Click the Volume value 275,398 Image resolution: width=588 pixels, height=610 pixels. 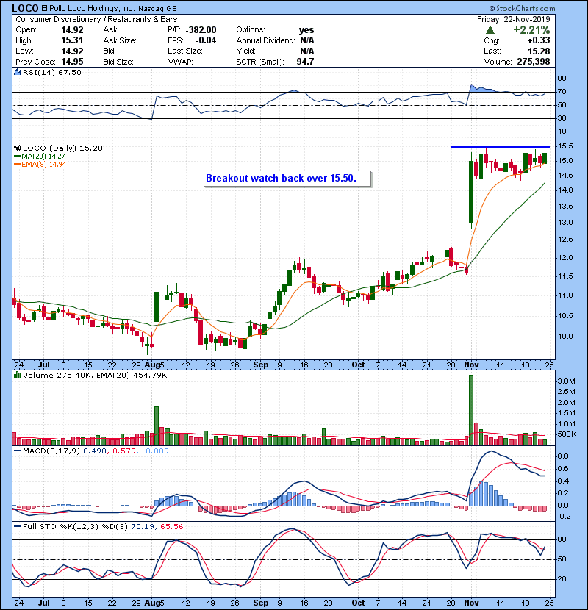pyautogui.click(x=534, y=62)
